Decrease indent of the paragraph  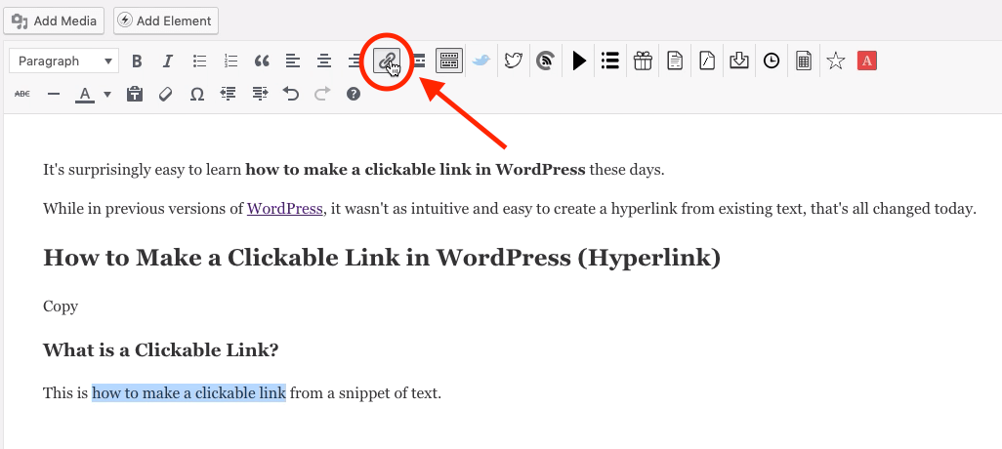pyautogui.click(x=229, y=94)
